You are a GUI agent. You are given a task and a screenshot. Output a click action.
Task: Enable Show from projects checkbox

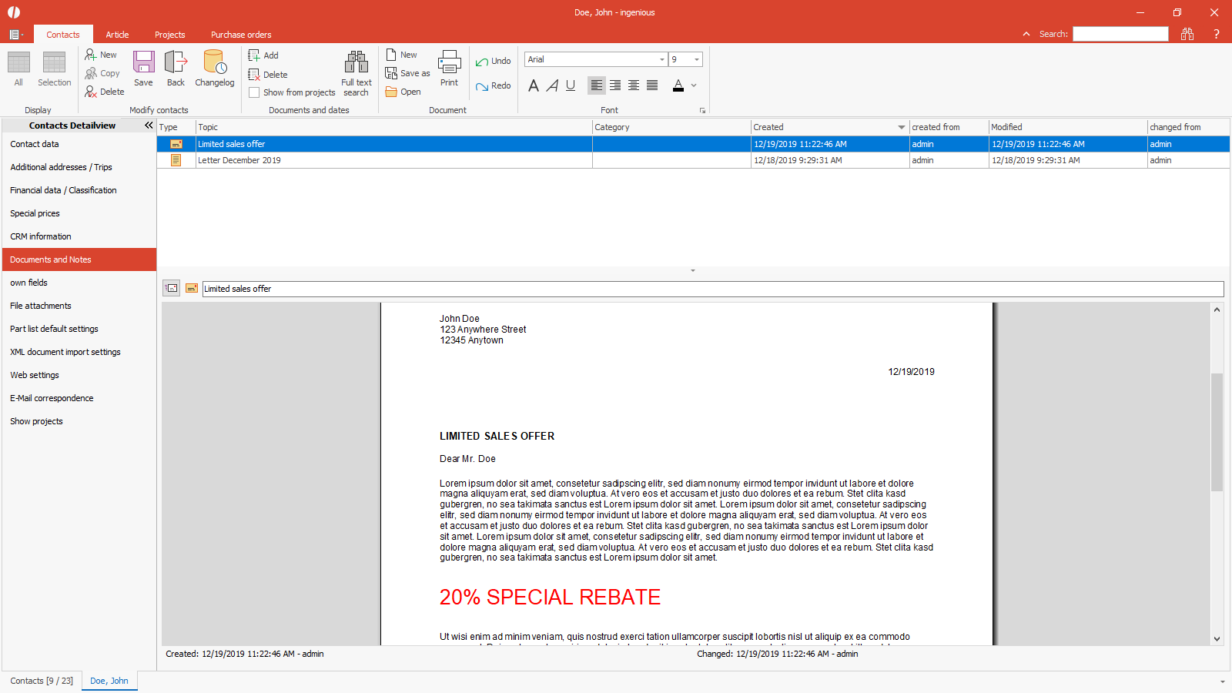(254, 92)
